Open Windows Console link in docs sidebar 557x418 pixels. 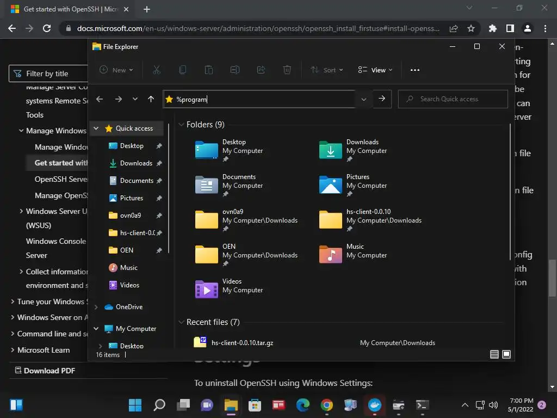click(x=56, y=248)
